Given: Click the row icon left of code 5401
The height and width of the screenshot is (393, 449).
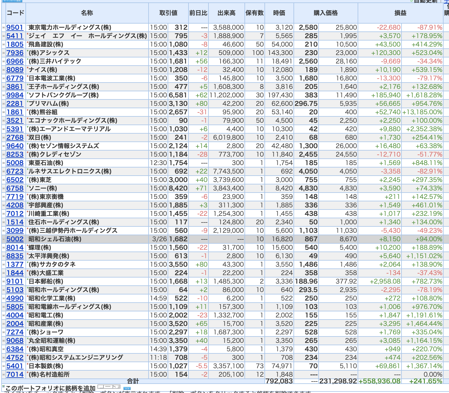Looking at the screenshot, I should [4, 366].
